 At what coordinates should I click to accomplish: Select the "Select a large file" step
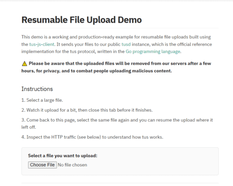click(x=42, y=100)
